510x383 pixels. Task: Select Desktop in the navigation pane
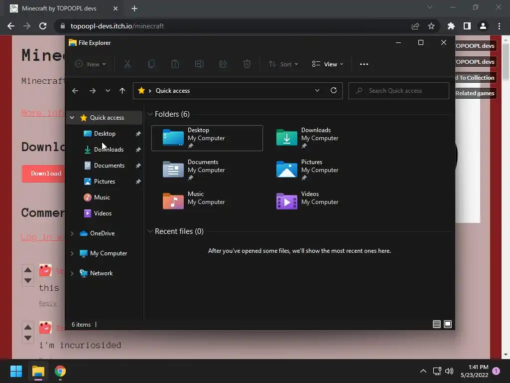[104, 134]
